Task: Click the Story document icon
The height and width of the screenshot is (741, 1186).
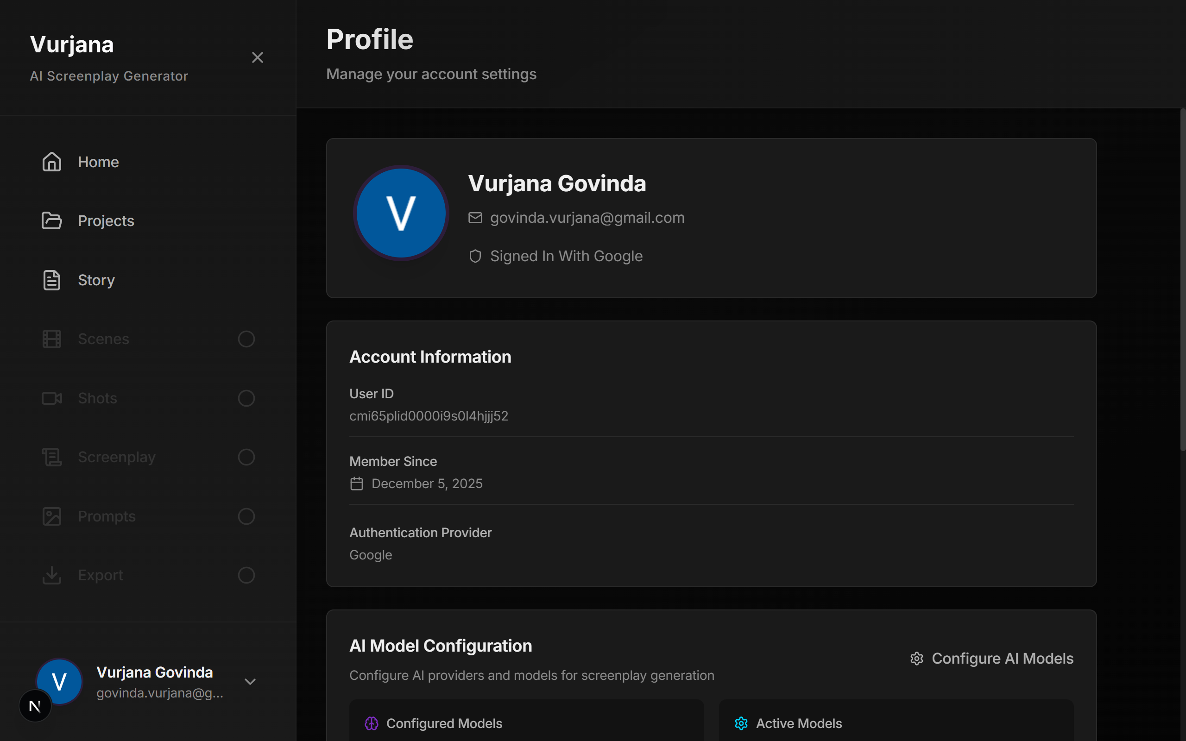Action: pyautogui.click(x=51, y=280)
